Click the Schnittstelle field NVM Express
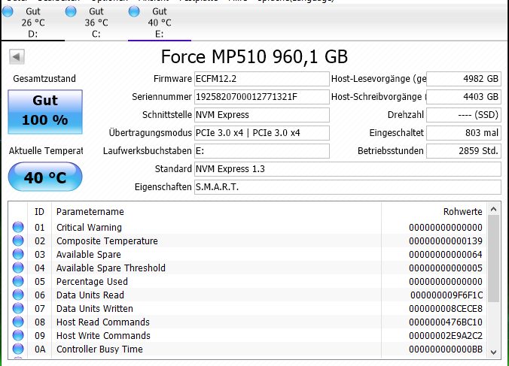Viewport: 509px width, 366px height. coord(261,115)
